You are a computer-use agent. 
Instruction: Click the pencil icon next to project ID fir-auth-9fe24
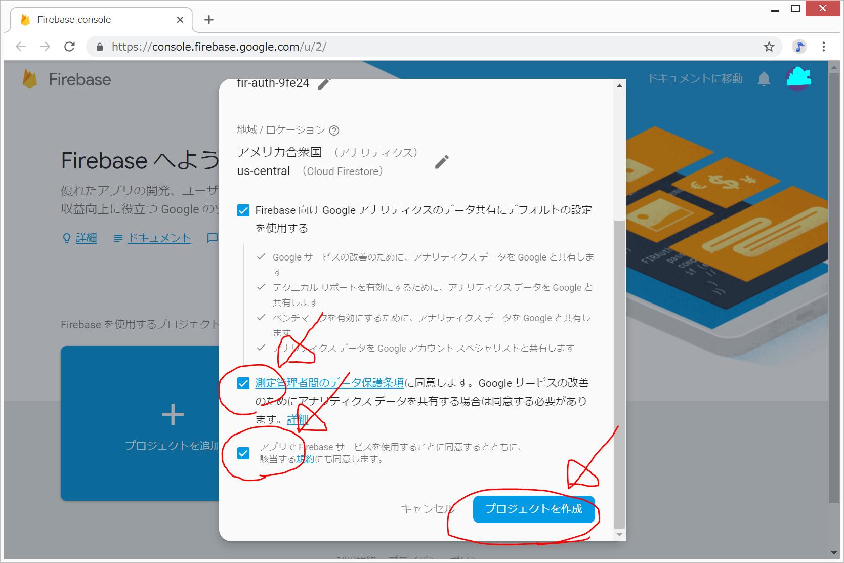tap(324, 84)
